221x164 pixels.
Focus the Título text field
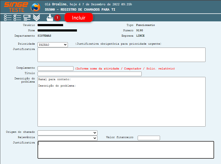(89, 74)
